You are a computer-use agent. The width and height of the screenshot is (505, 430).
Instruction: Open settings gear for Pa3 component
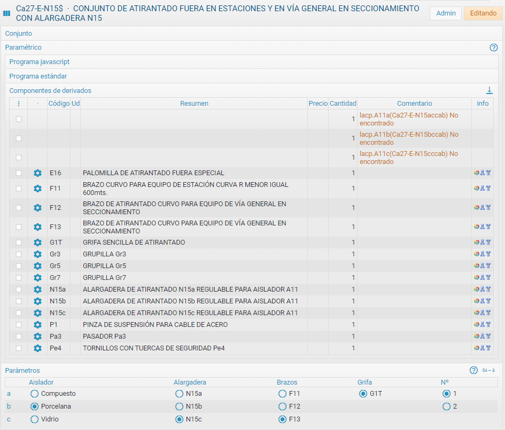coord(37,337)
